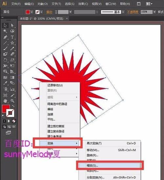The width and height of the screenshot is (164, 180).
Task: Reset default fill and stroke
Action: pos(3,116)
